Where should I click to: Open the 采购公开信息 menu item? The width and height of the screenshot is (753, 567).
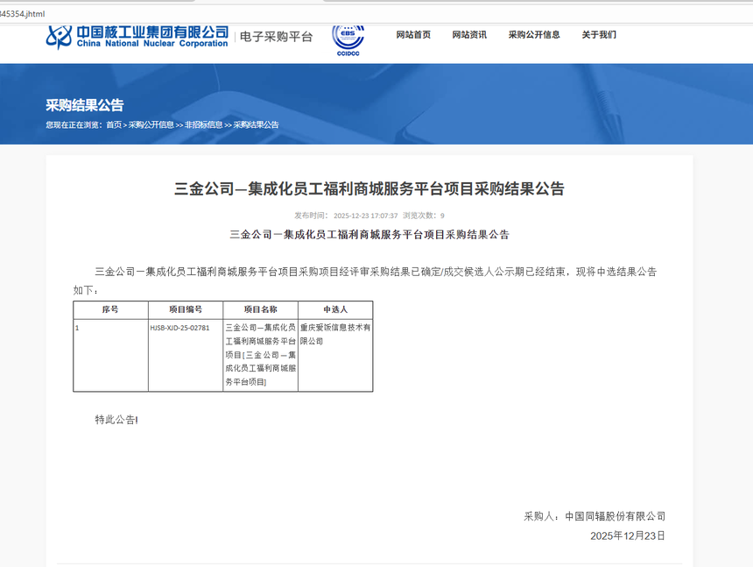click(534, 34)
